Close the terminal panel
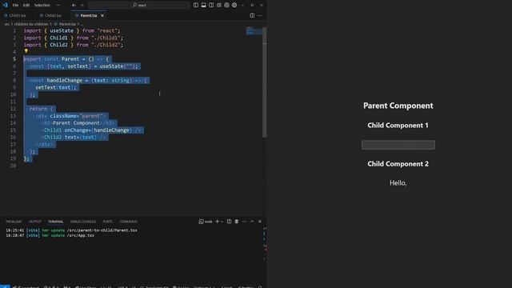The width and height of the screenshot is (512, 288). tap(260, 222)
